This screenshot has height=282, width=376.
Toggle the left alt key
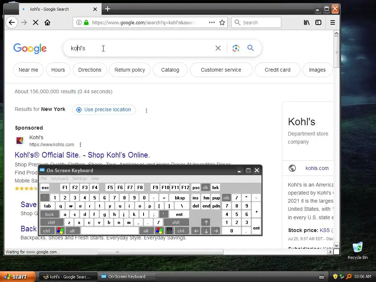[72, 231]
